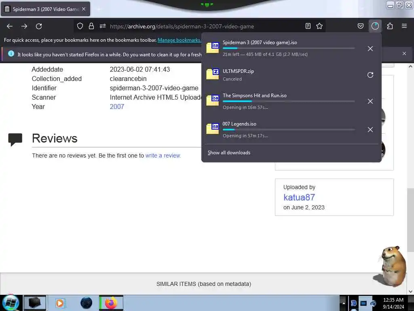The width and height of the screenshot is (414, 311).
Task: Click Spiderman 3 download progress bar
Action: click(289, 48)
